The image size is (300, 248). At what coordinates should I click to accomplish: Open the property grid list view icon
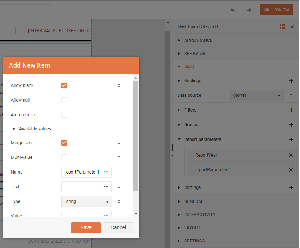tap(282, 26)
